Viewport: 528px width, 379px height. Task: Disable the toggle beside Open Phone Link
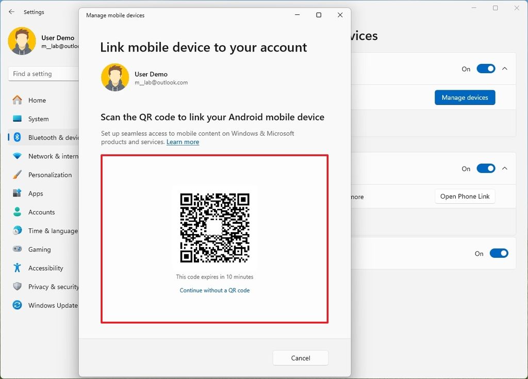485,168
